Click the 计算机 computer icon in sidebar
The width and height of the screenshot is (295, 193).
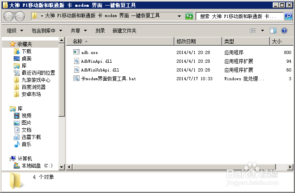click(x=13, y=158)
